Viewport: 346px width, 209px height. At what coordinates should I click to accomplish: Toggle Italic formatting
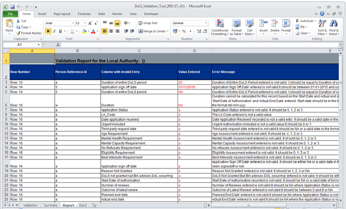tap(54, 32)
